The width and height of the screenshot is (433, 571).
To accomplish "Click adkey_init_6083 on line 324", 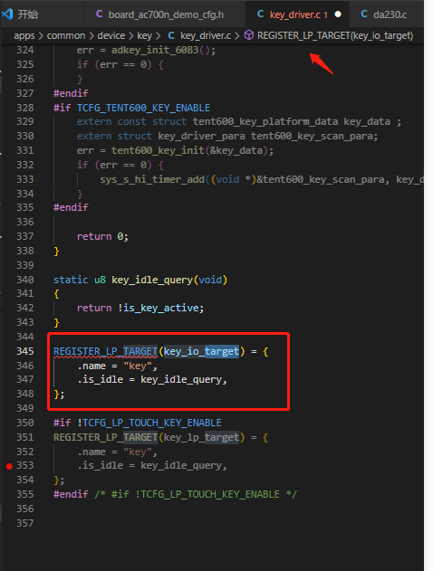I will pos(155,50).
